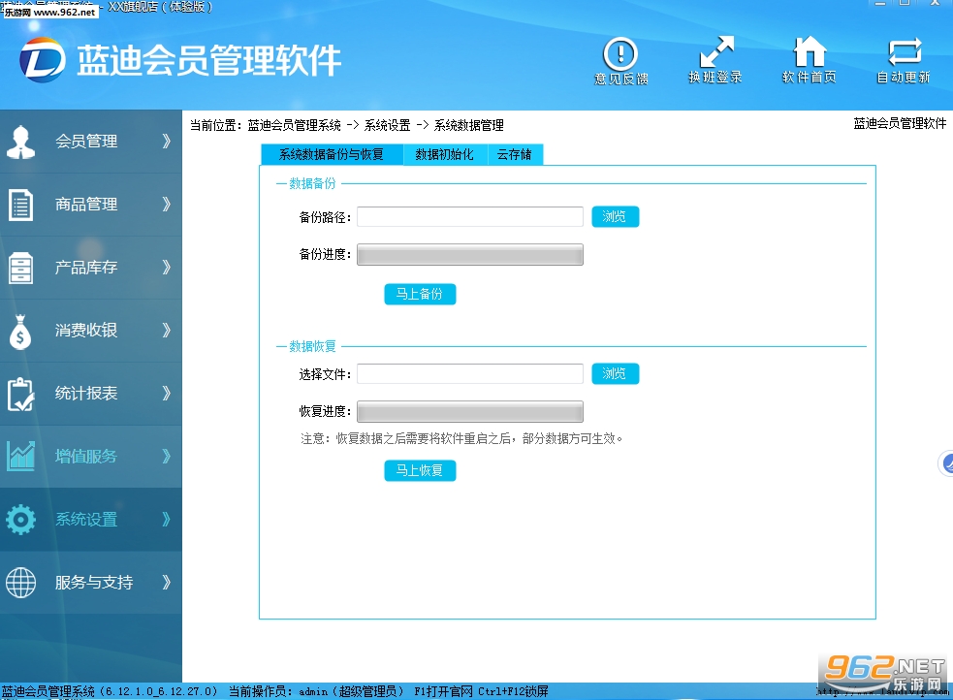
Task: Expand the 产品库存 chevron
Action: click(166, 268)
